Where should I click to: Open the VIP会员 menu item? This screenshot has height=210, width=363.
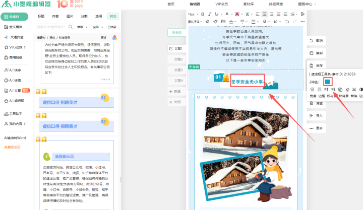pos(221,4)
